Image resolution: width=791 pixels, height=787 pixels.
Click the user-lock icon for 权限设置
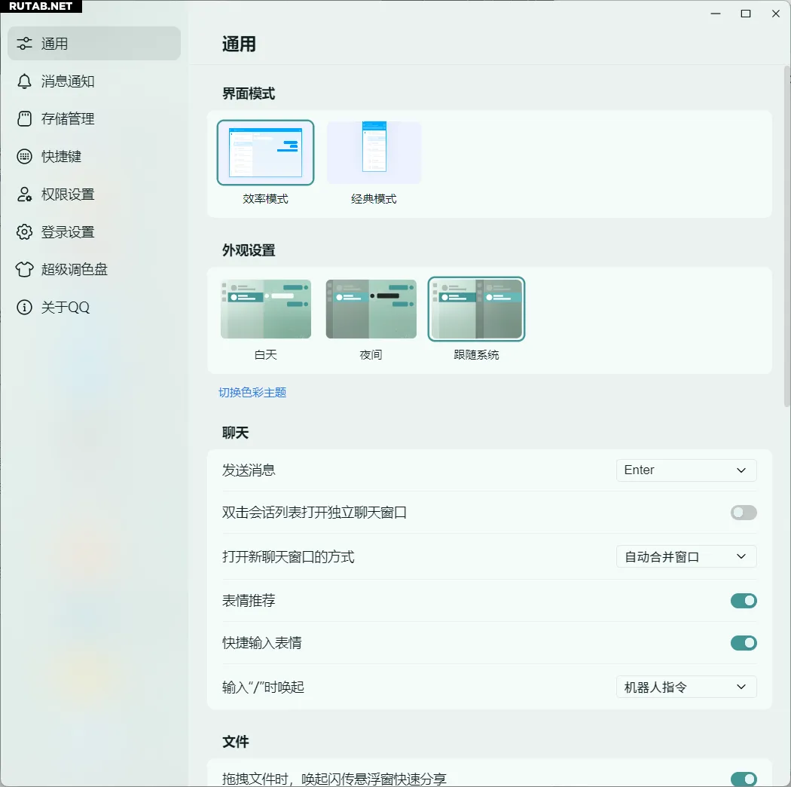[x=25, y=194]
